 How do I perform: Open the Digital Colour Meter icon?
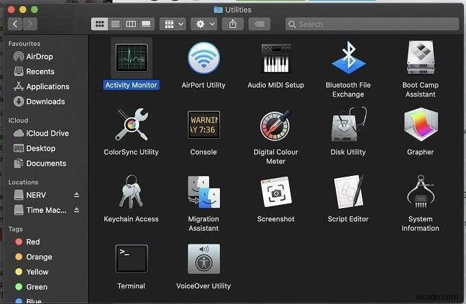[275, 125]
